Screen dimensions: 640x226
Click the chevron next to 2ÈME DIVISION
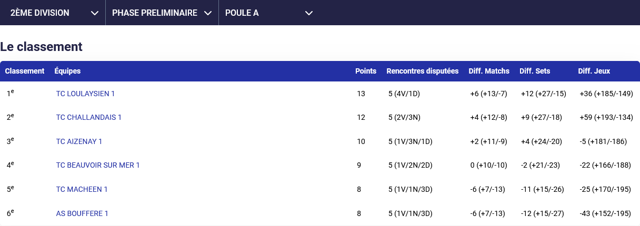click(x=95, y=13)
